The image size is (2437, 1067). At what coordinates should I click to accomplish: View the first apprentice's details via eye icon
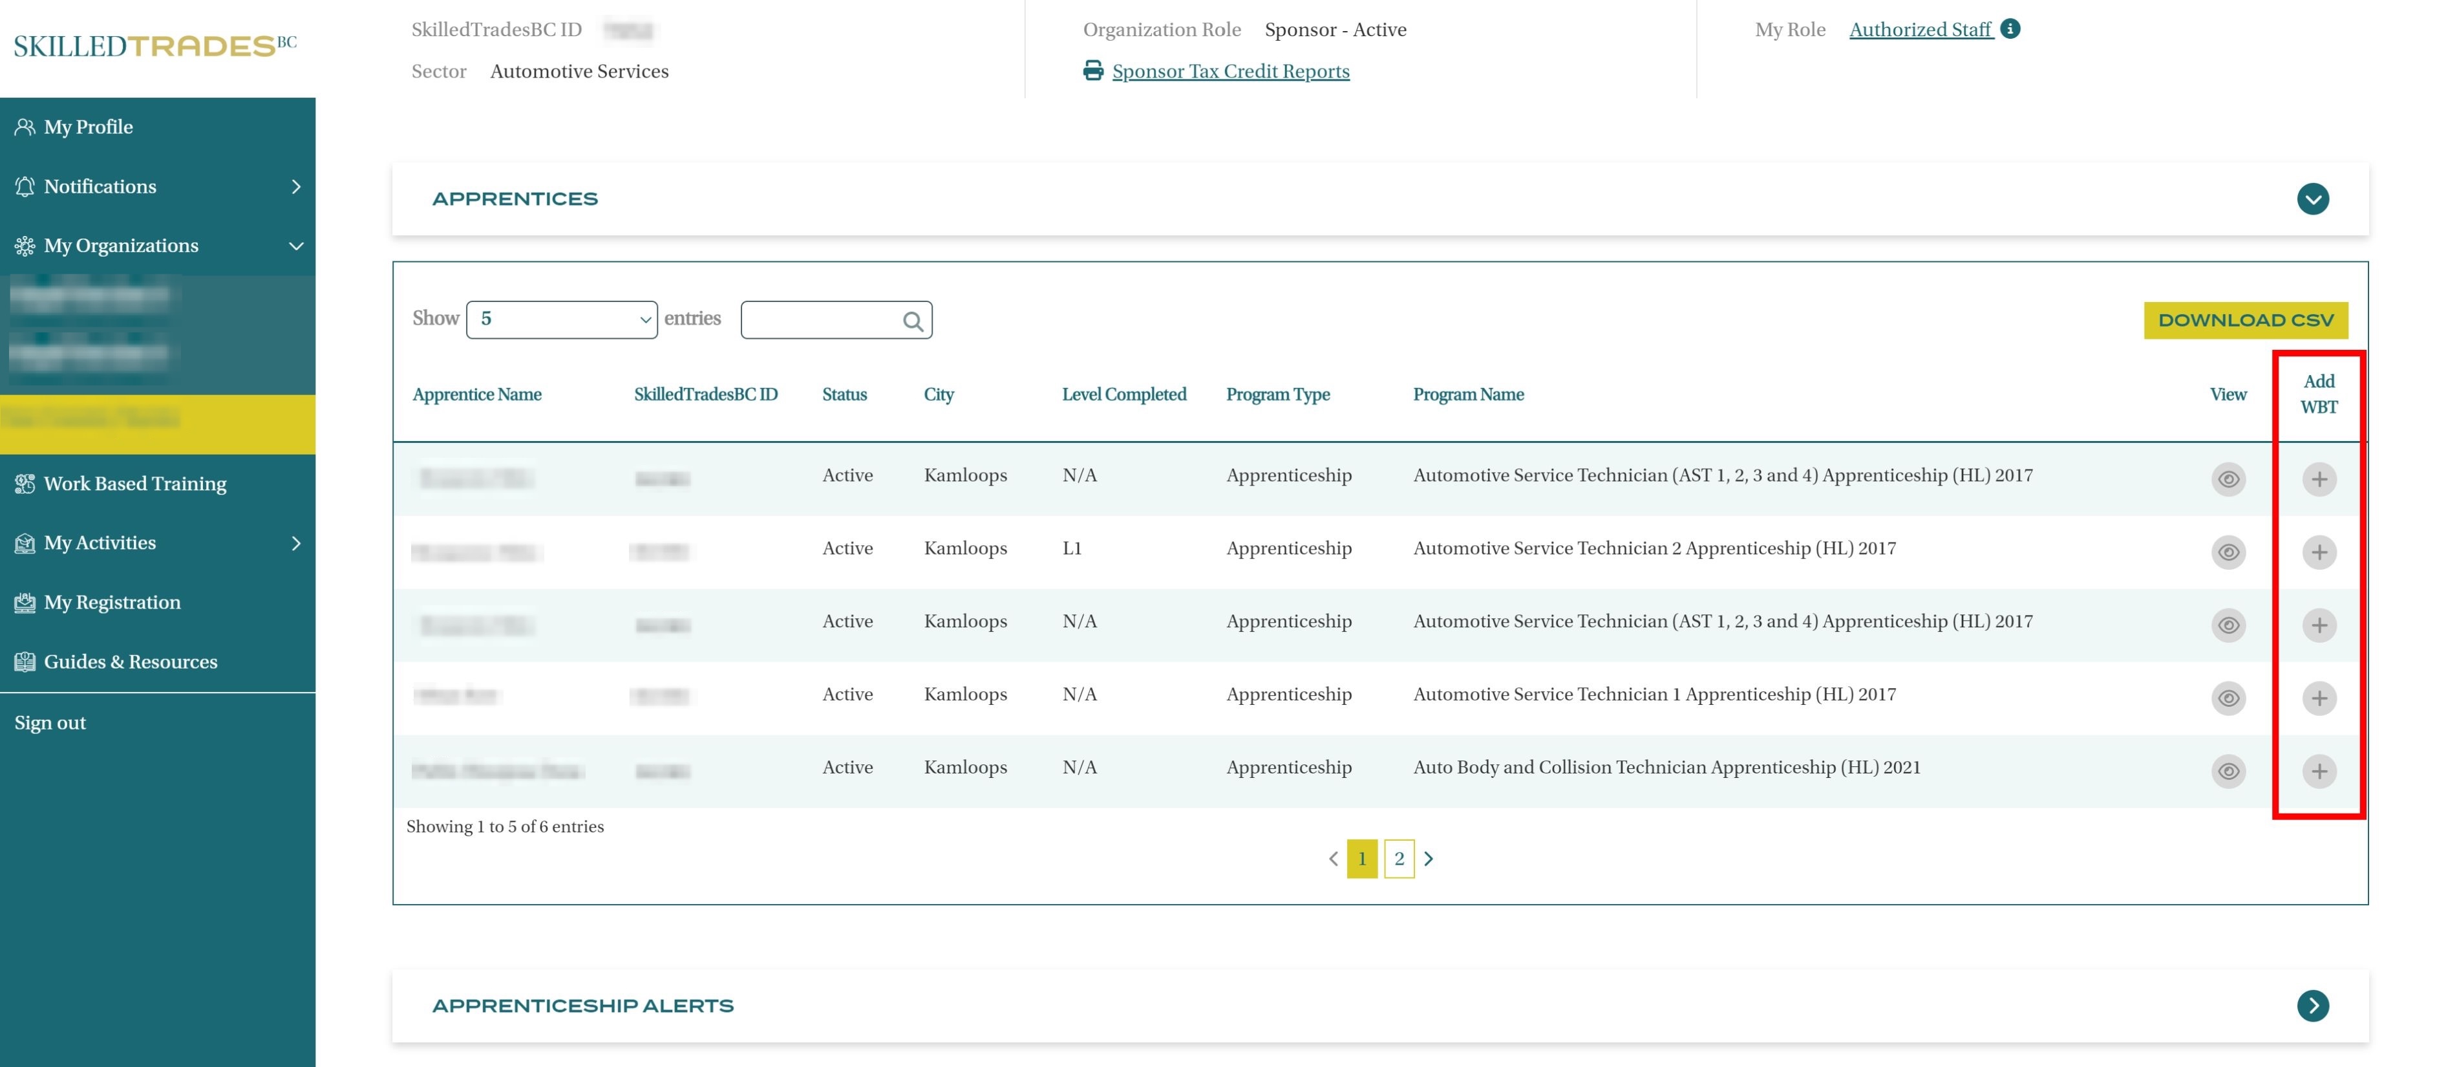tap(2228, 479)
